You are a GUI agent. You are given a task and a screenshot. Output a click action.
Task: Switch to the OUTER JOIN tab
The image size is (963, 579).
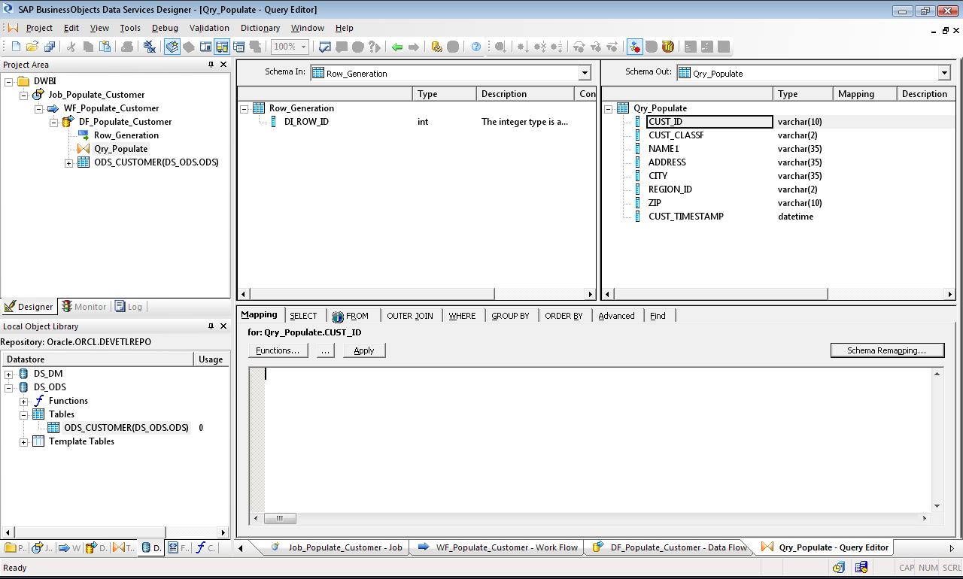click(410, 316)
